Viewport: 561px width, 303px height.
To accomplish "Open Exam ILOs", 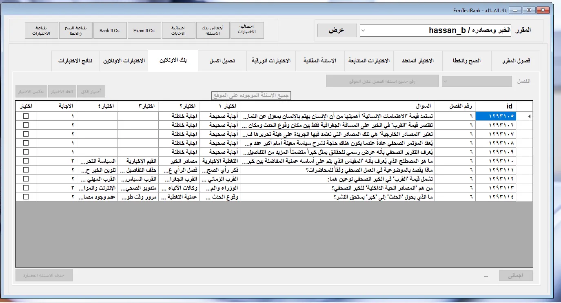I will tap(144, 31).
